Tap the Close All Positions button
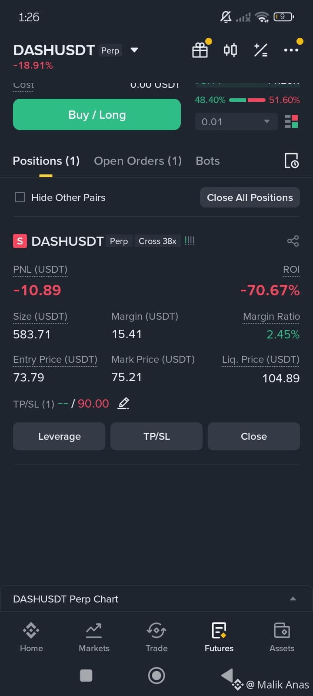The image size is (313, 696). pos(250,197)
